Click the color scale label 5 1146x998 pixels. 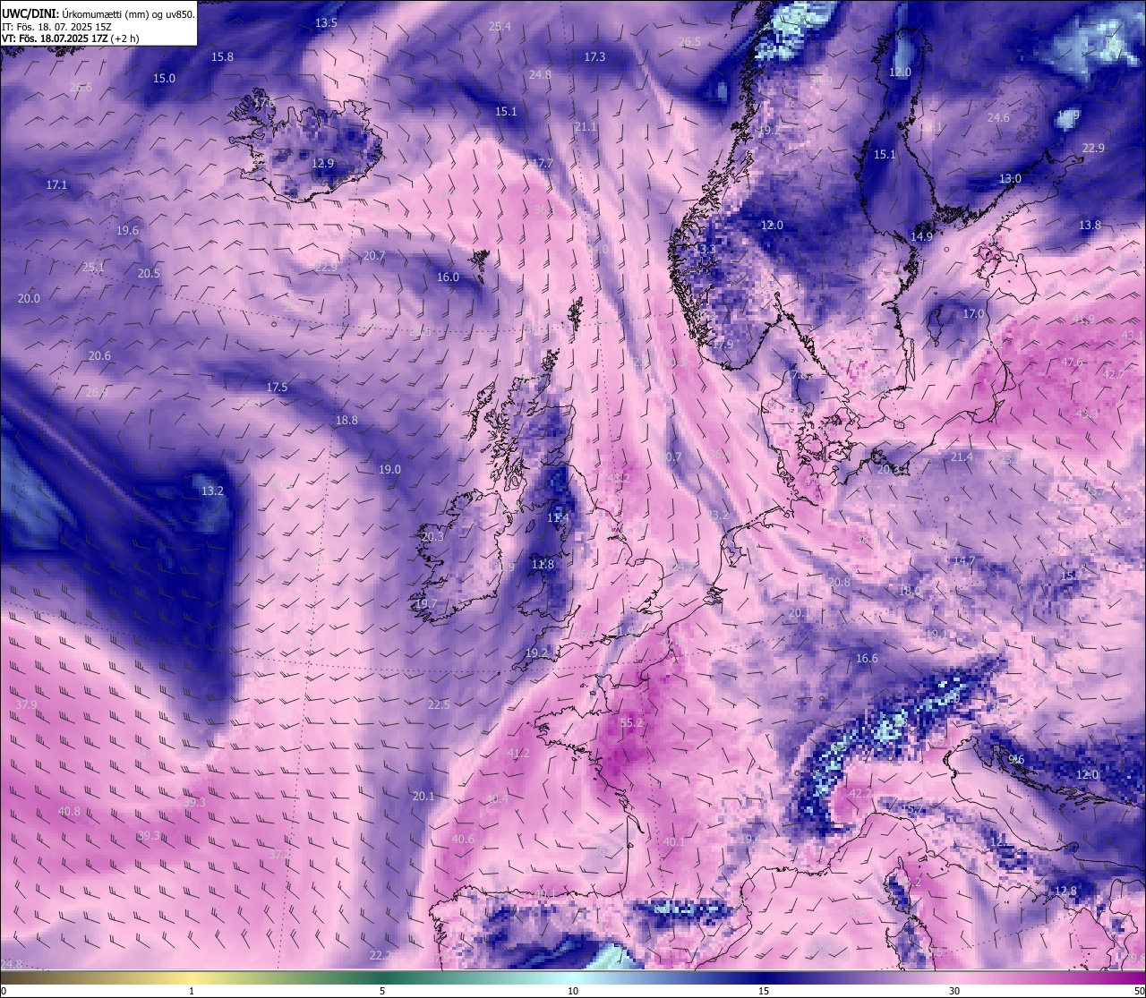[382, 991]
